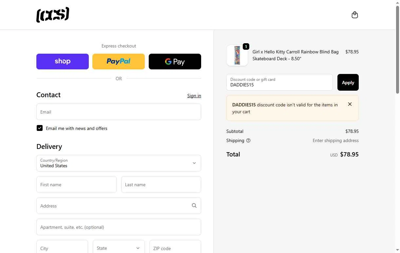Viewport: 400px width, 253px height.
Task: Uncheck Email me with news and offers
Action: point(40,128)
